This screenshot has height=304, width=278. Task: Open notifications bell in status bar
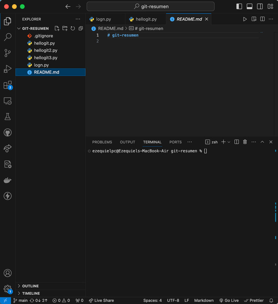point(271,300)
